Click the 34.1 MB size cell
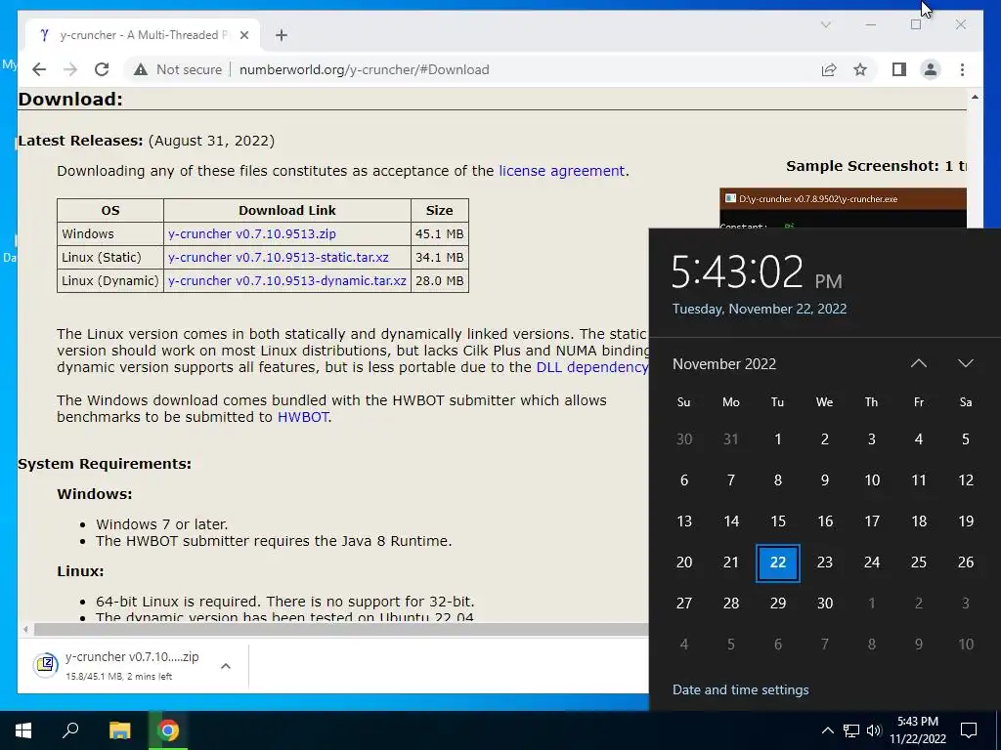This screenshot has width=1001, height=750. tap(440, 258)
